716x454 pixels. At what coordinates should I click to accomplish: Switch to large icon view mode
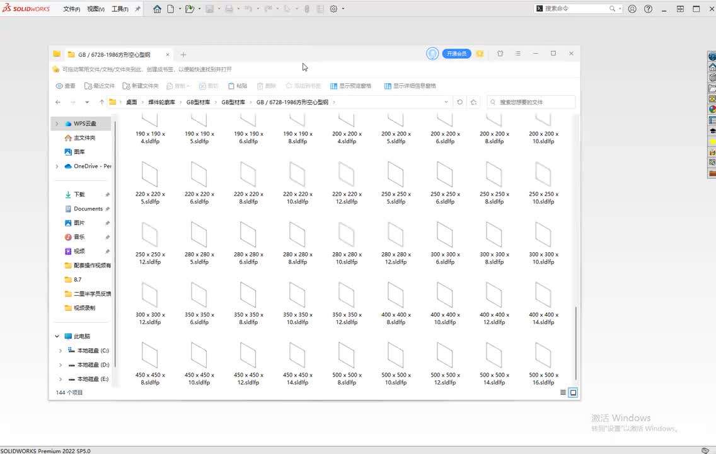(x=573, y=392)
